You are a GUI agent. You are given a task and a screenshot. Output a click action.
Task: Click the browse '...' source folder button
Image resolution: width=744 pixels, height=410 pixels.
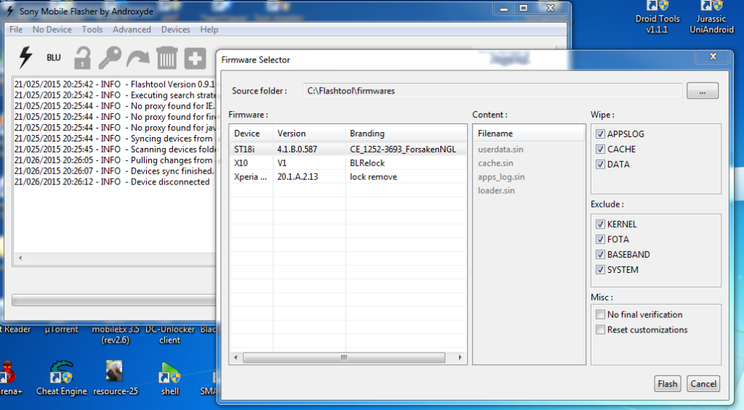[703, 91]
